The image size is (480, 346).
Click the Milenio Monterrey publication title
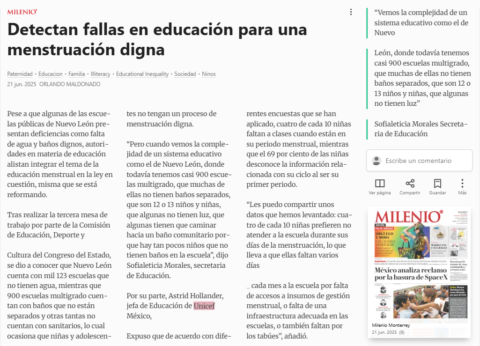[391, 325]
